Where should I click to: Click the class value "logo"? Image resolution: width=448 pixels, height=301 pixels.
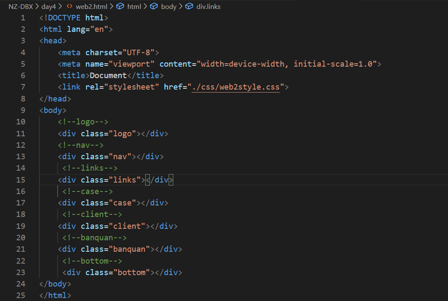[122, 134]
